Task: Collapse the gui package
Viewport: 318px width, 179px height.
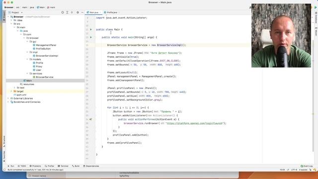Action: (27, 42)
